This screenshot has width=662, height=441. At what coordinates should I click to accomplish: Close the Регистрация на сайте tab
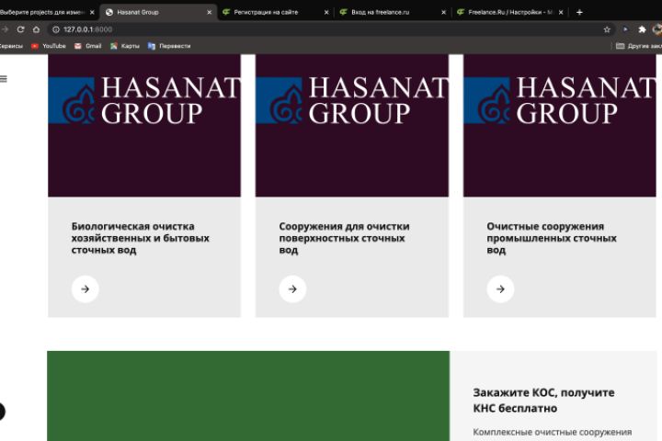coord(326,13)
